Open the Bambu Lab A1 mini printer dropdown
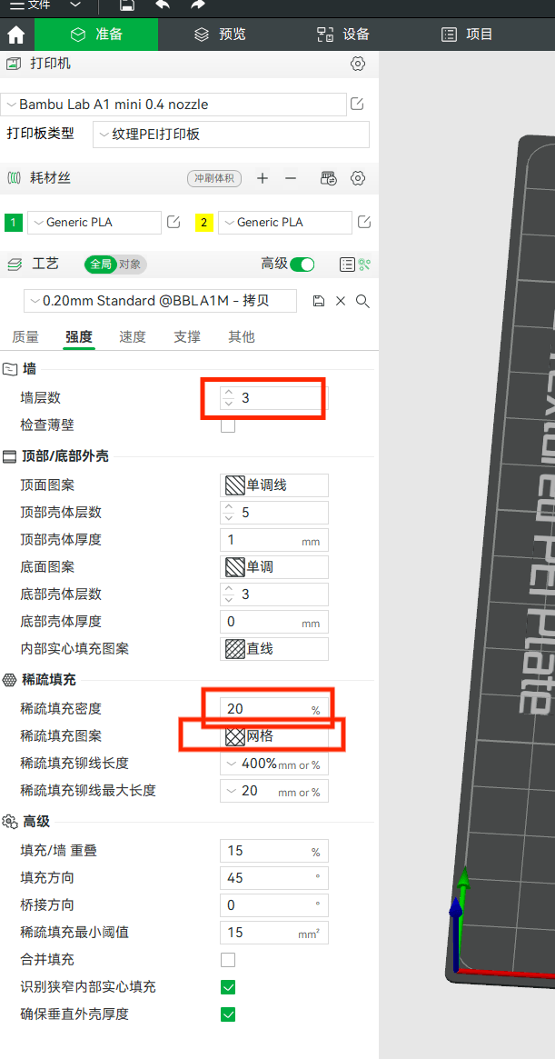Viewport: 555px width, 1059px height. [174, 105]
